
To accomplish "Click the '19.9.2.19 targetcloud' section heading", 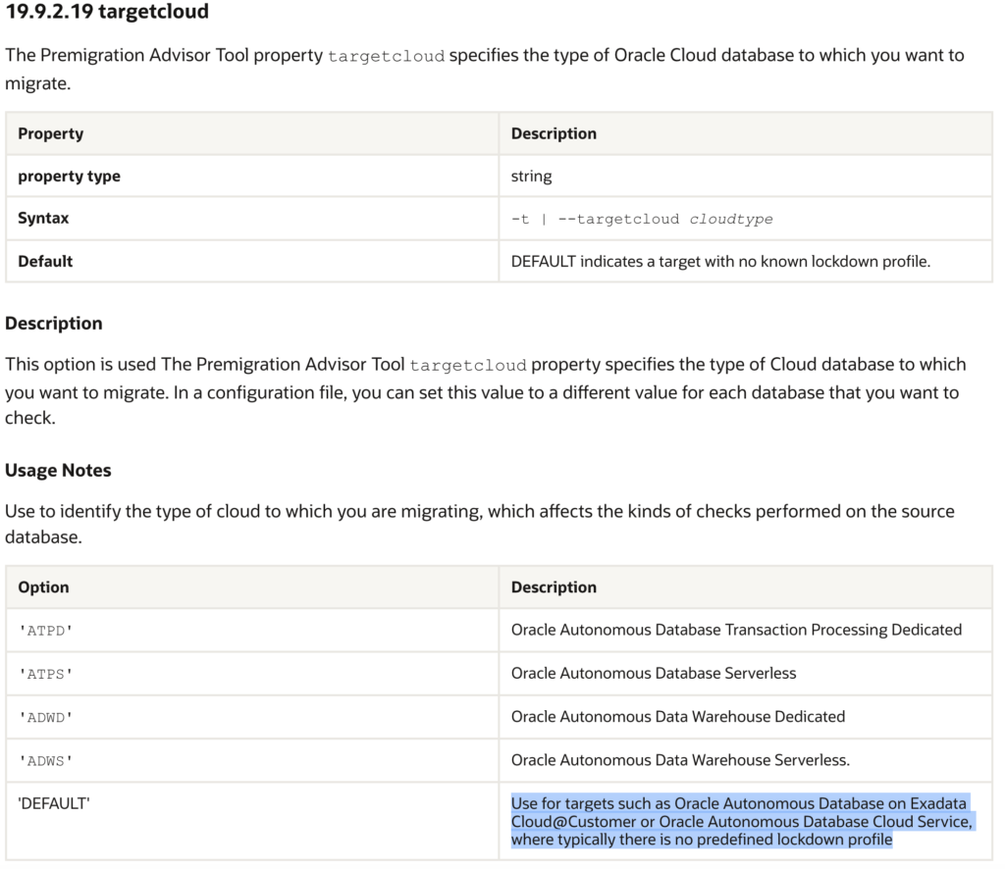I will (107, 14).
